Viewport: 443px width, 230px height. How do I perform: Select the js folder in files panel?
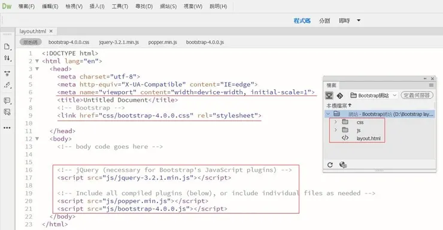point(359,130)
